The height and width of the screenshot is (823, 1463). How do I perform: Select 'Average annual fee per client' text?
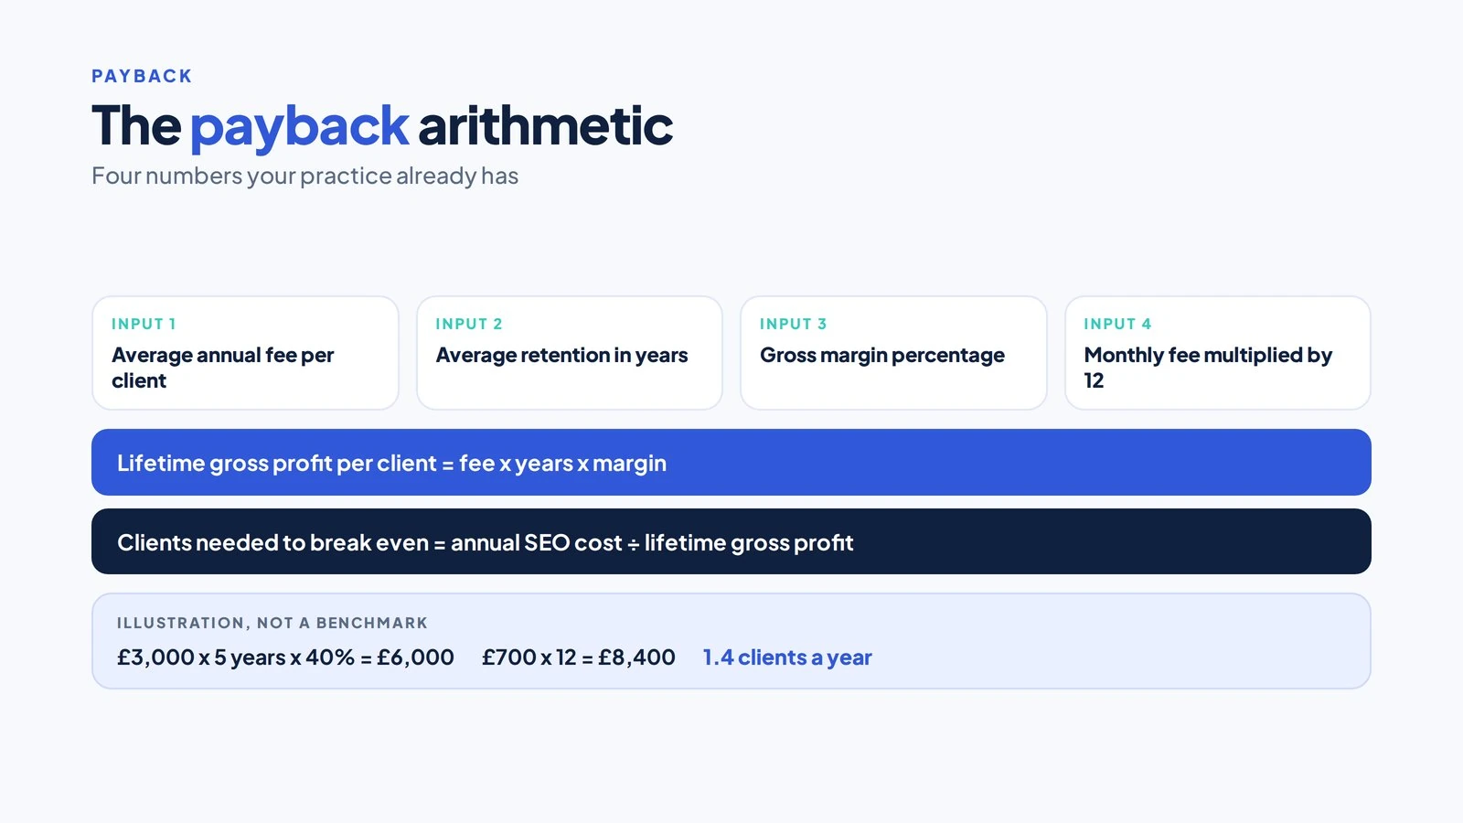(x=222, y=368)
